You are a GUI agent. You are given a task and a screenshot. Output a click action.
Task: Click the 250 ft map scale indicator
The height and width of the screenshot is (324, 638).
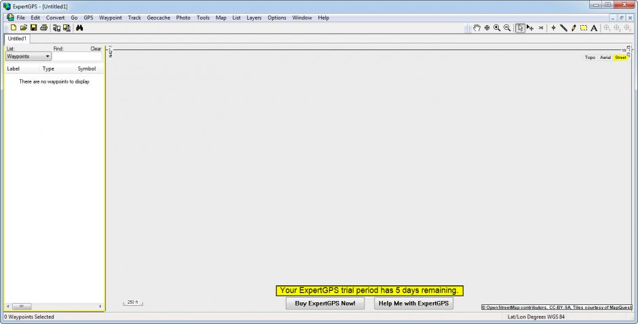point(133,302)
